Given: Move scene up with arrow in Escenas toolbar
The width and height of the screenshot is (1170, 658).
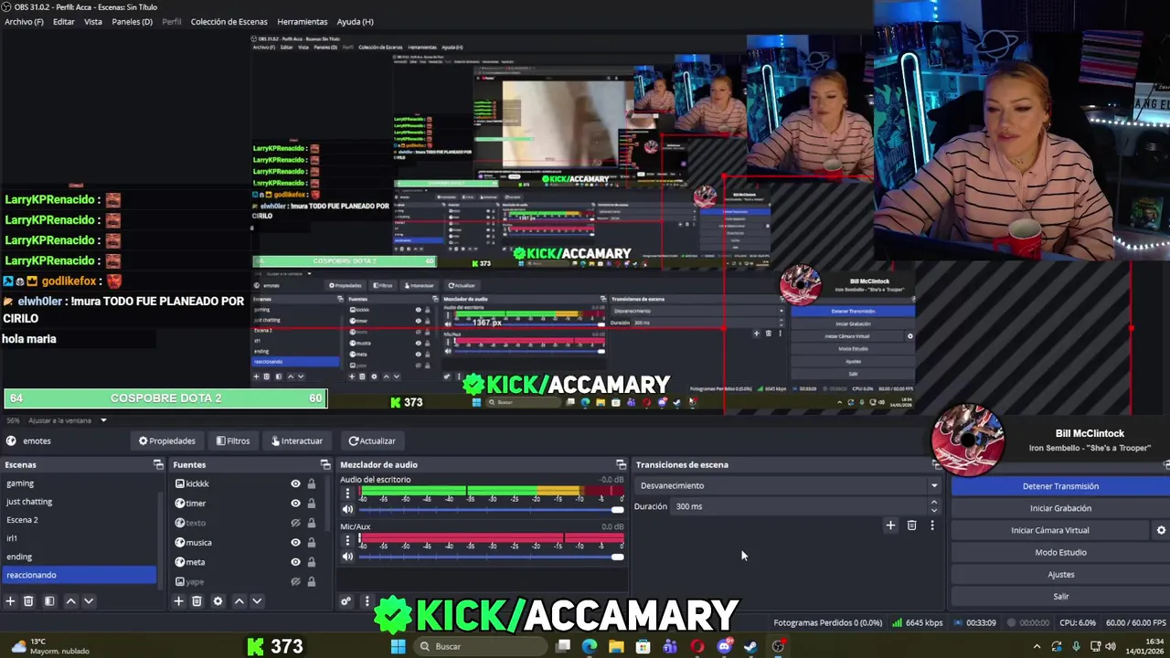Looking at the screenshot, I should (70, 601).
